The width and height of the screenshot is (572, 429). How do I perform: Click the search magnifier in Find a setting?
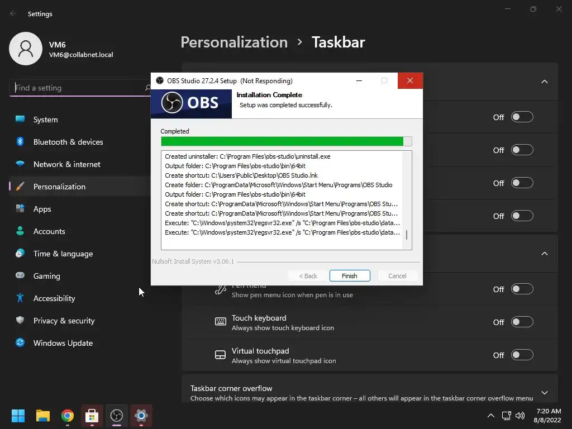147,88
